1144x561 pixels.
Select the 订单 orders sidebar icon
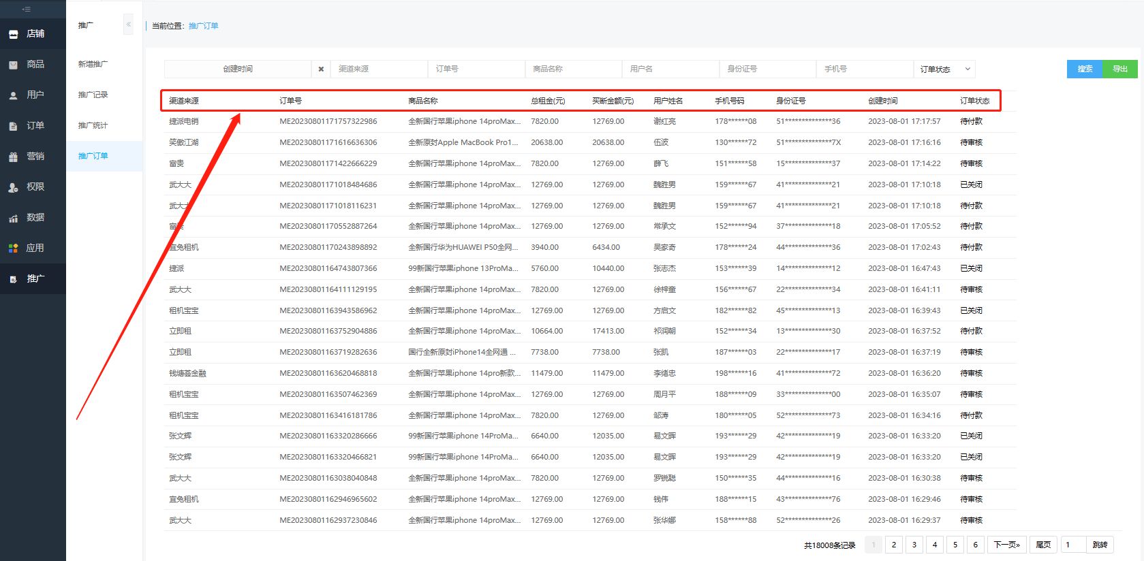[x=13, y=126]
